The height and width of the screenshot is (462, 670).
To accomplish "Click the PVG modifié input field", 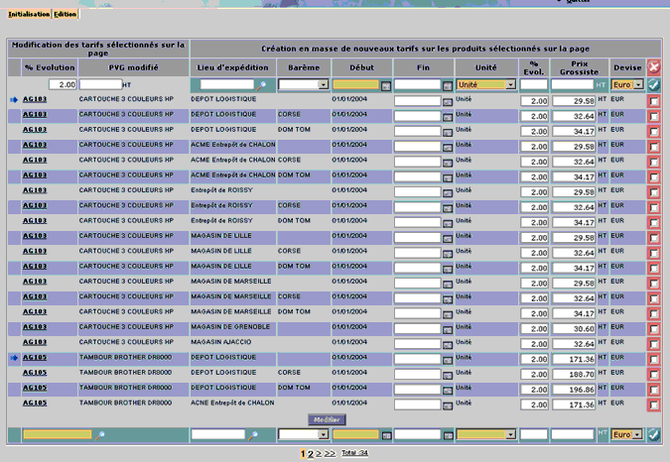I will pos(101,84).
